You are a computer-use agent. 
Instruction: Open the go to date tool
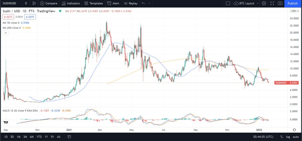coord(69,137)
